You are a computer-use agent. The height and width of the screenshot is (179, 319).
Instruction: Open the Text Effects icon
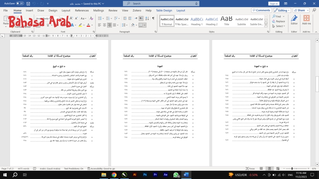(72, 25)
